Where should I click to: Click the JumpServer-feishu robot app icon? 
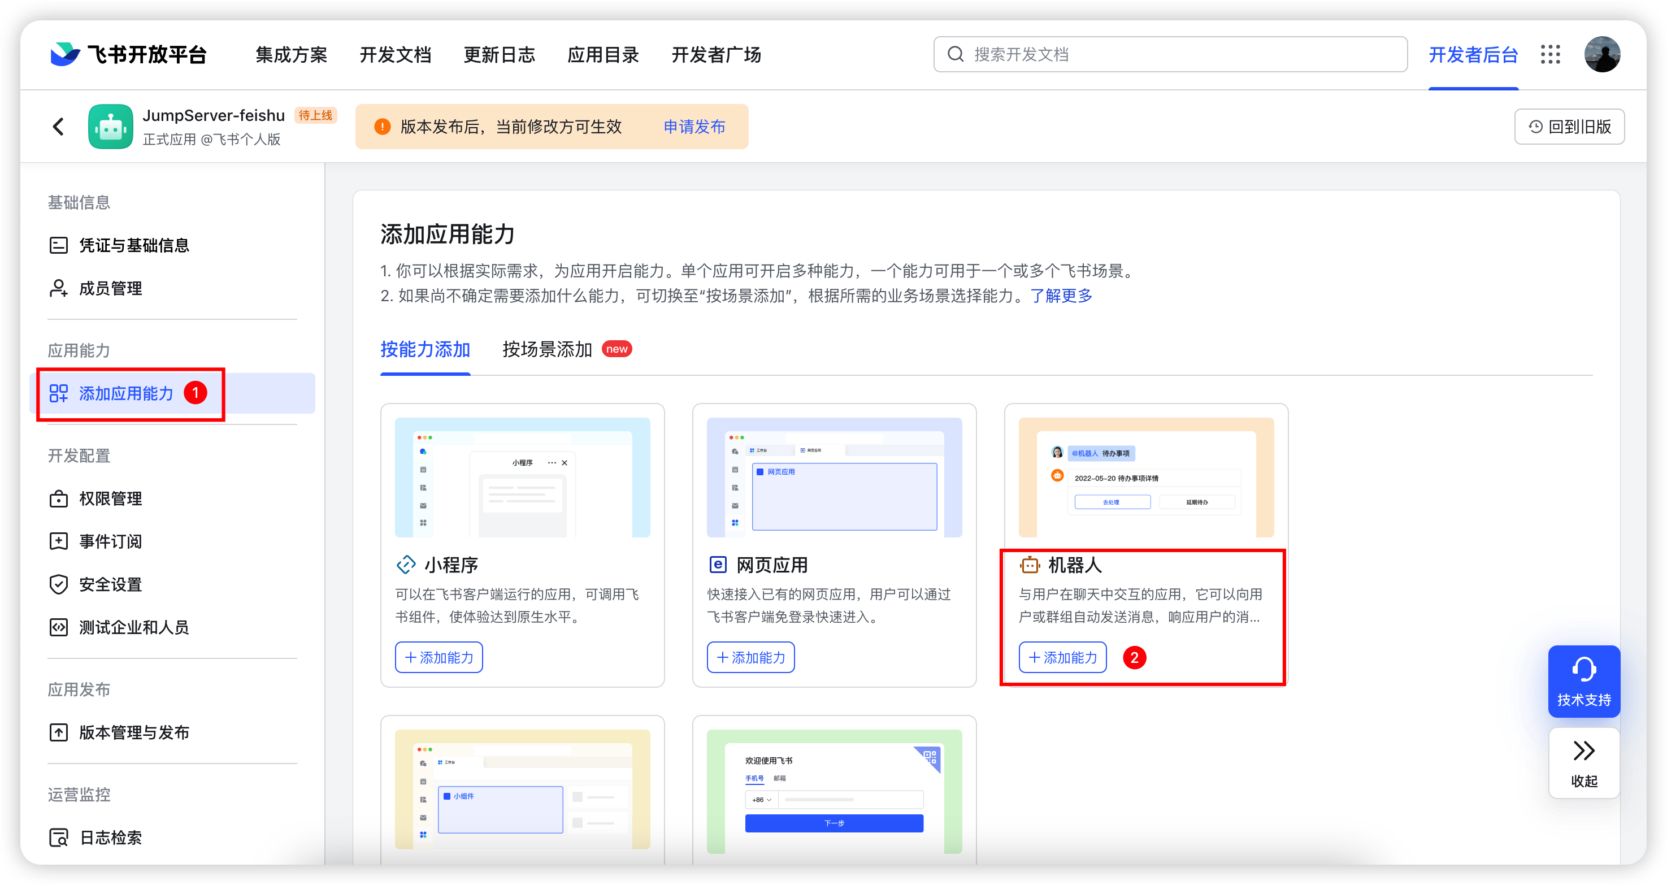[x=111, y=126]
